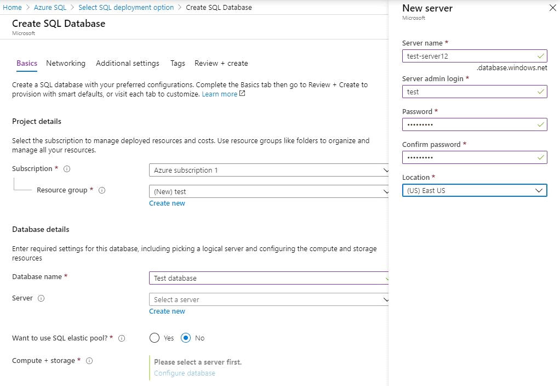The image size is (560, 386).
Task: Open the Subscription dropdown
Action: point(268,171)
